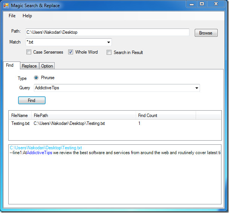
Task: Expand the Match file pattern dropdown
Action: coord(108,42)
